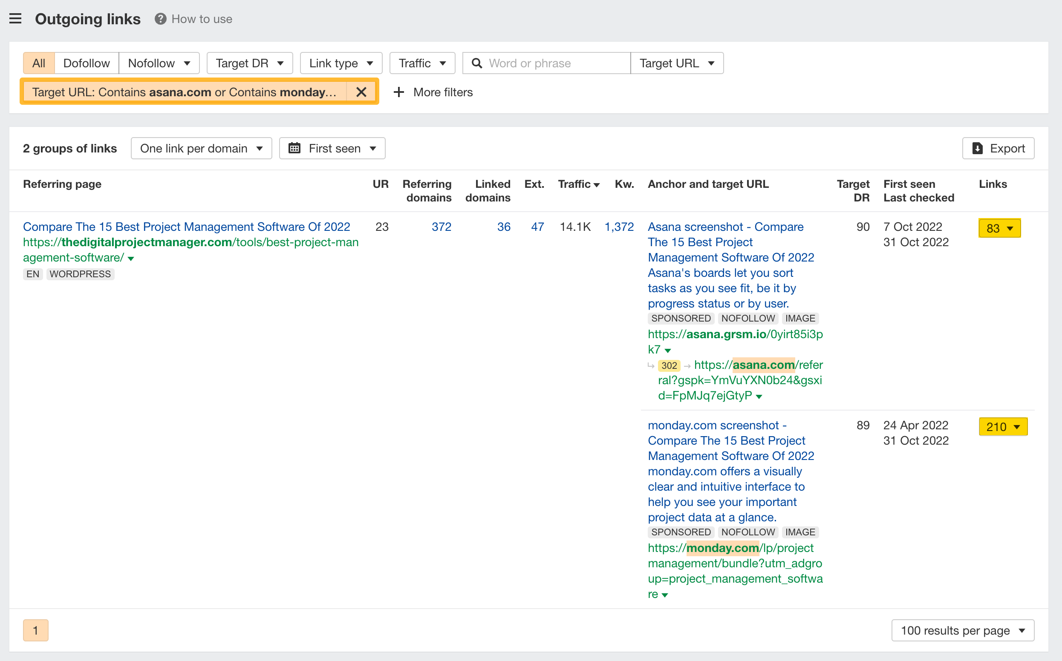Click the 24 Apr 2022 first seen date

click(915, 425)
